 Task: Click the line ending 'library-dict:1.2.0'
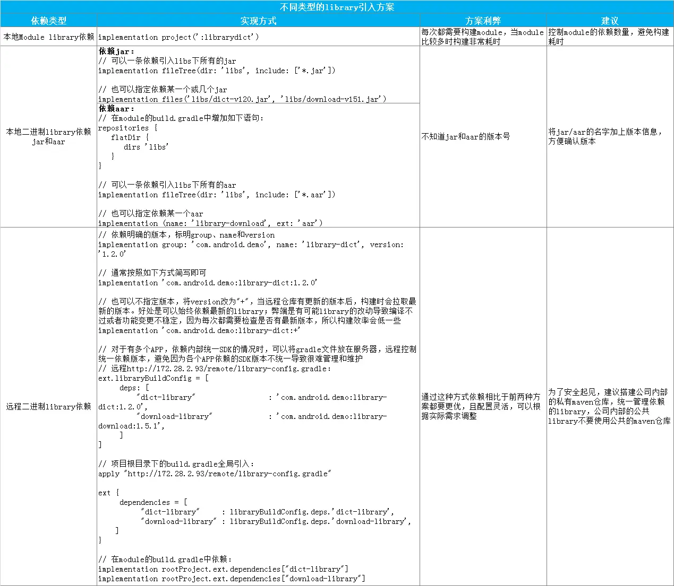pyautogui.click(x=207, y=283)
